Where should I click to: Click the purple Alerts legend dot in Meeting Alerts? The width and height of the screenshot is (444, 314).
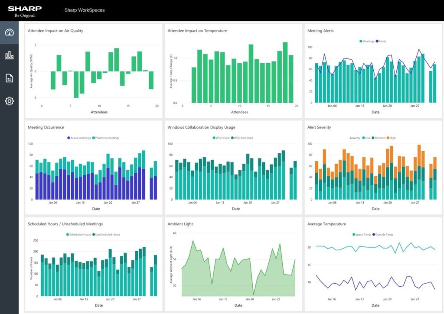pyautogui.click(x=377, y=41)
